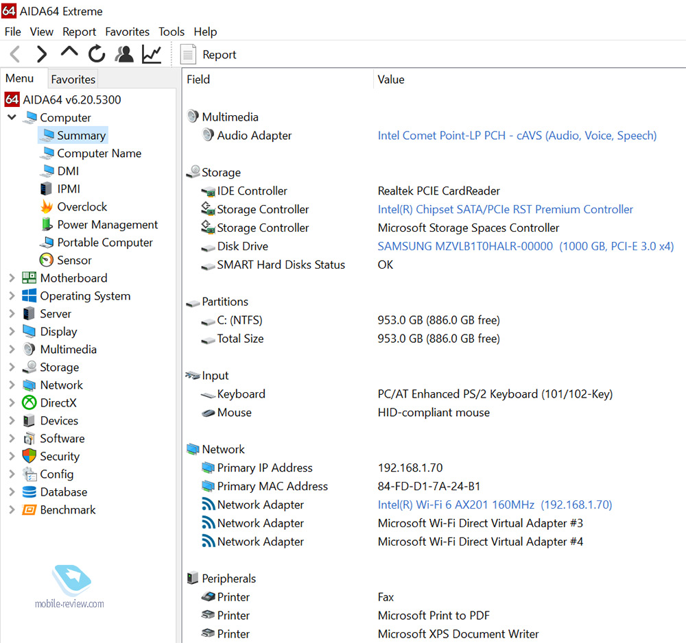Screen dimensions: 686x643
Task: Click the Back navigation arrow
Action: [x=15, y=54]
